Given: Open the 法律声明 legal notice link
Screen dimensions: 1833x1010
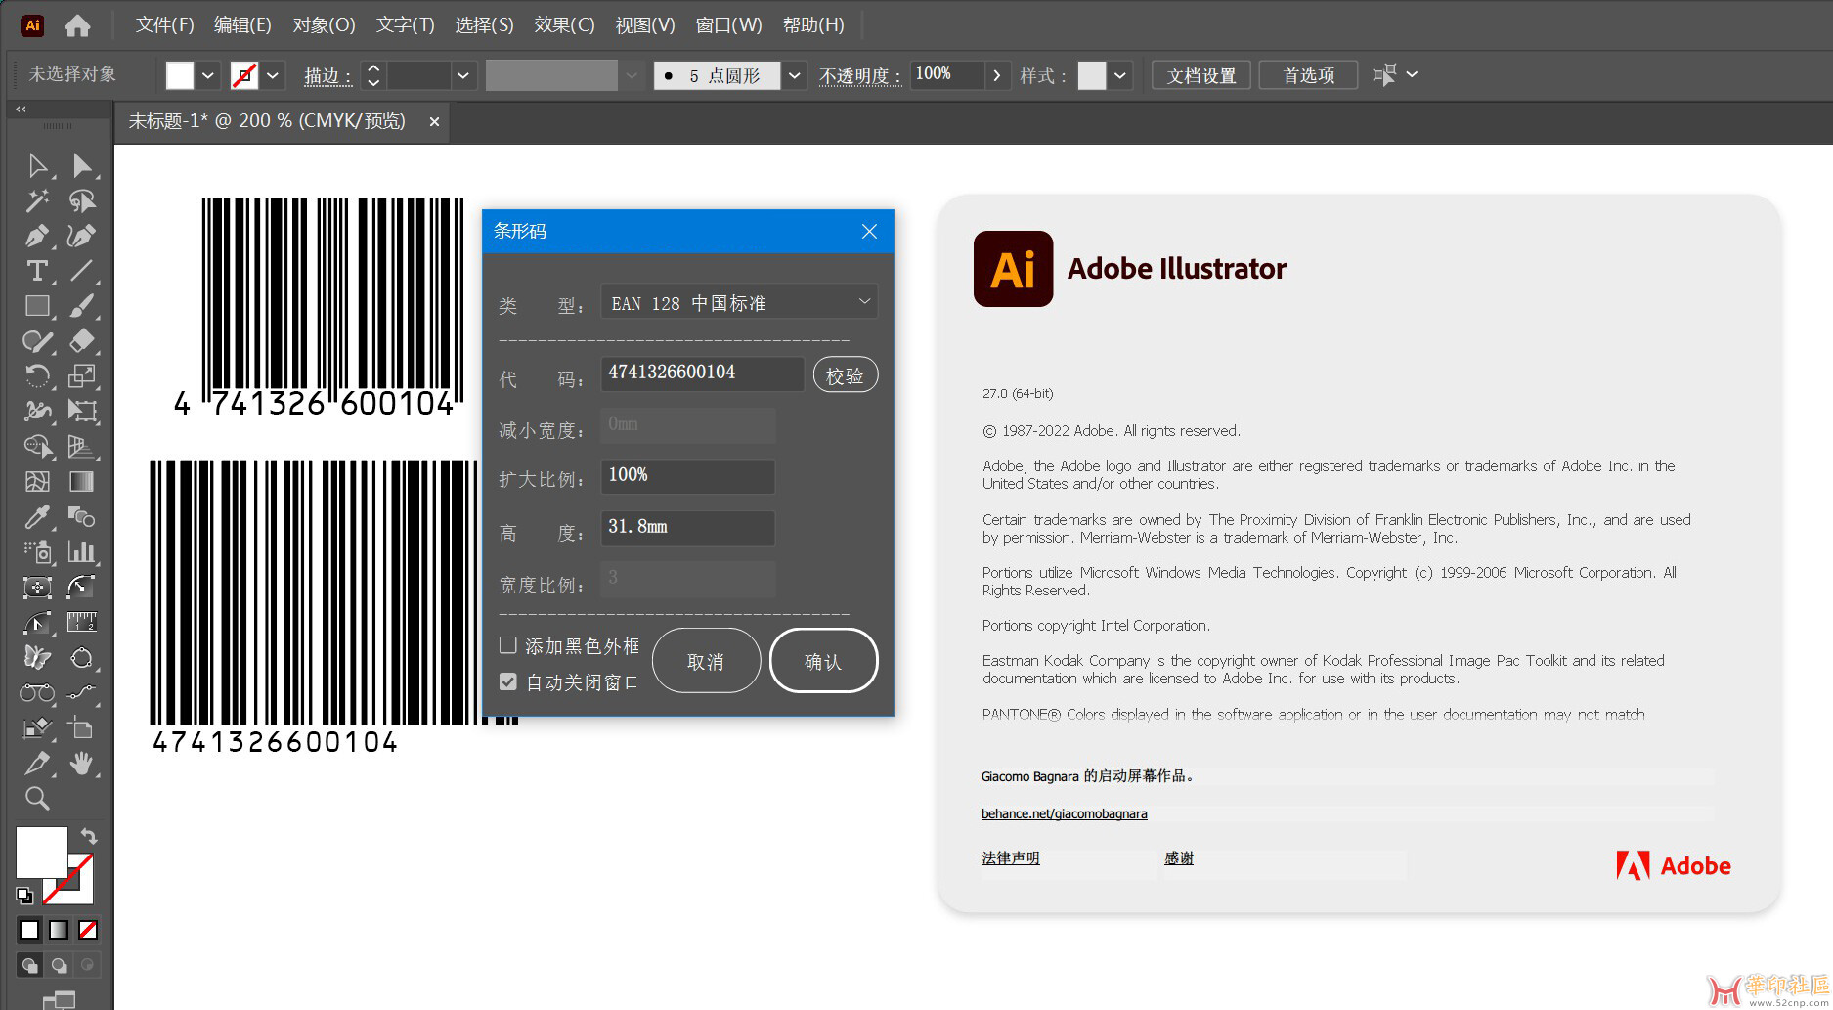Looking at the screenshot, I should pyautogui.click(x=1011, y=857).
